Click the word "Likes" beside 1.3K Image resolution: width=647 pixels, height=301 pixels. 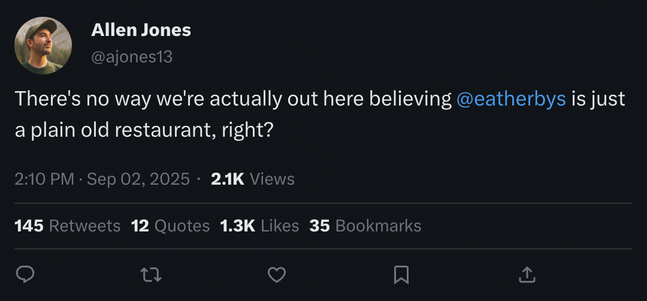[x=280, y=225]
